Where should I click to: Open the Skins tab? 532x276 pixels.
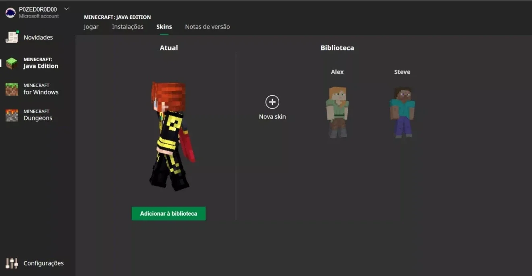click(x=164, y=27)
